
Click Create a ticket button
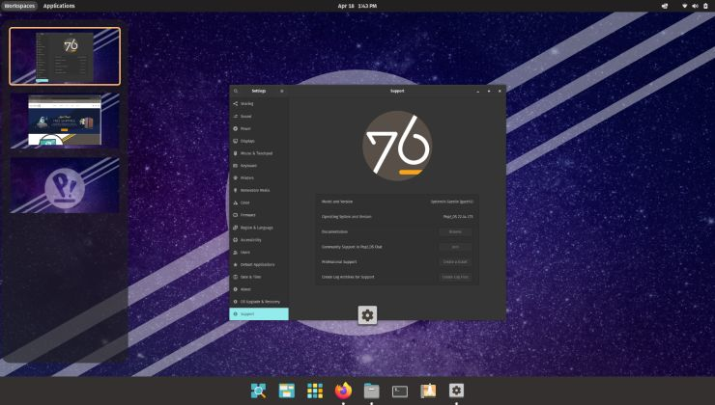pos(455,261)
